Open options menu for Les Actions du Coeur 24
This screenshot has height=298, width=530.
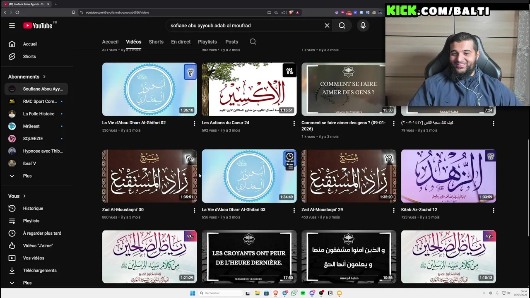tap(294, 123)
